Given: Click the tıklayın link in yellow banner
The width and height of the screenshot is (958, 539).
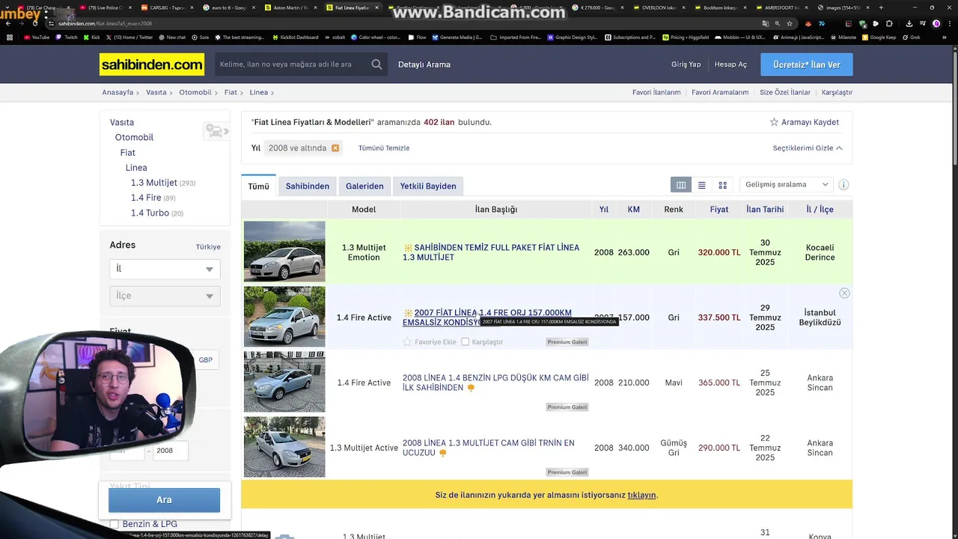Looking at the screenshot, I should [641, 495].
